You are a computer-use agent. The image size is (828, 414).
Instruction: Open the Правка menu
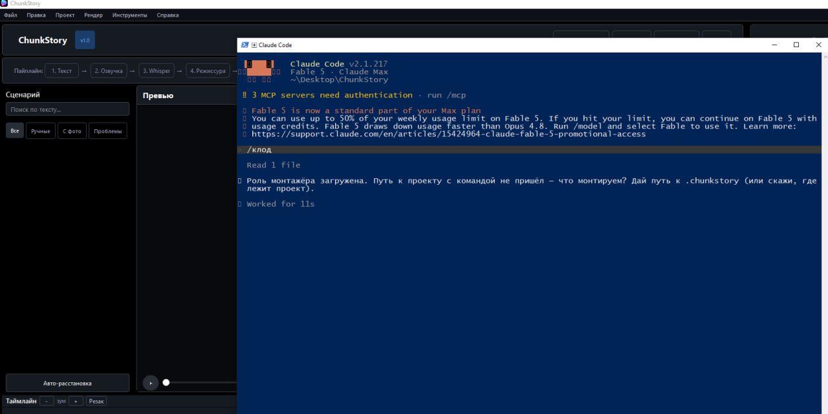tap(36, 15)
